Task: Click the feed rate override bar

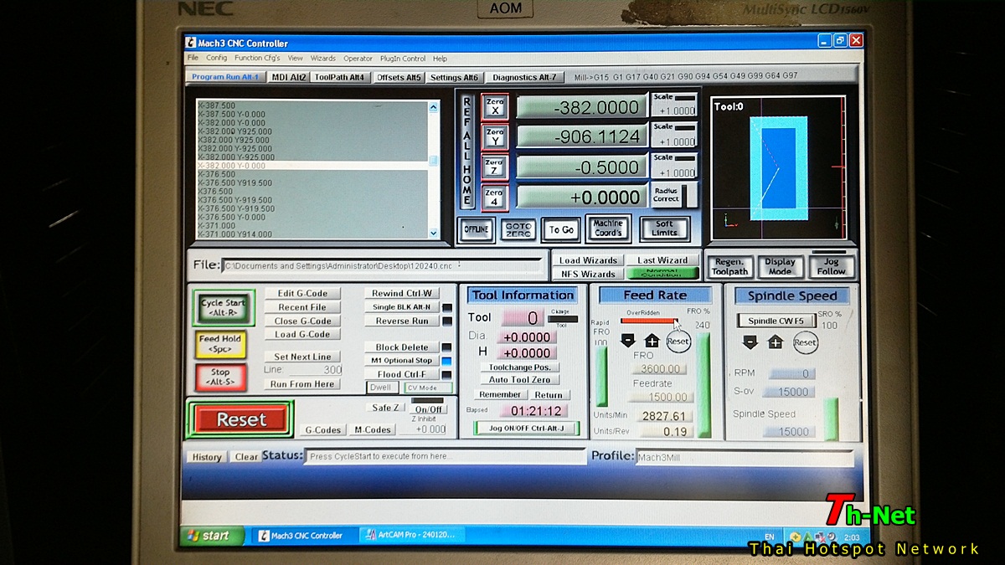Action: [x=648, y=321]
